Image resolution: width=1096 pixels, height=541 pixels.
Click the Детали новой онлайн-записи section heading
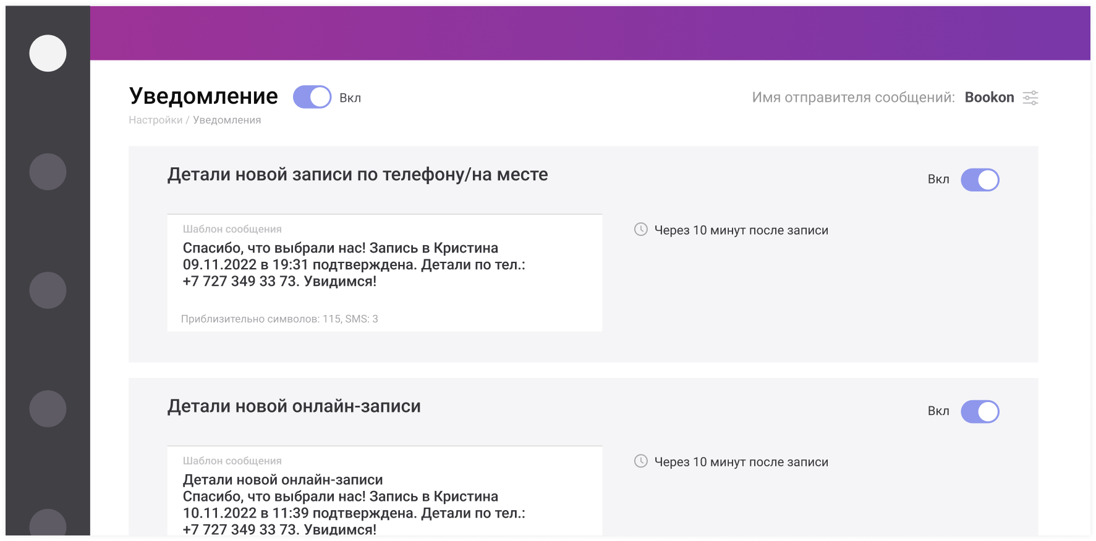point(294,406)
